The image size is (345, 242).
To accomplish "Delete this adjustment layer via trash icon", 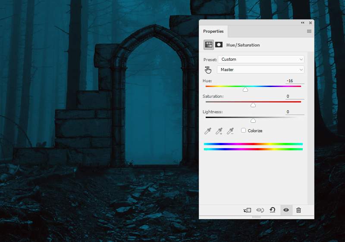I will (x=298, y=210).
